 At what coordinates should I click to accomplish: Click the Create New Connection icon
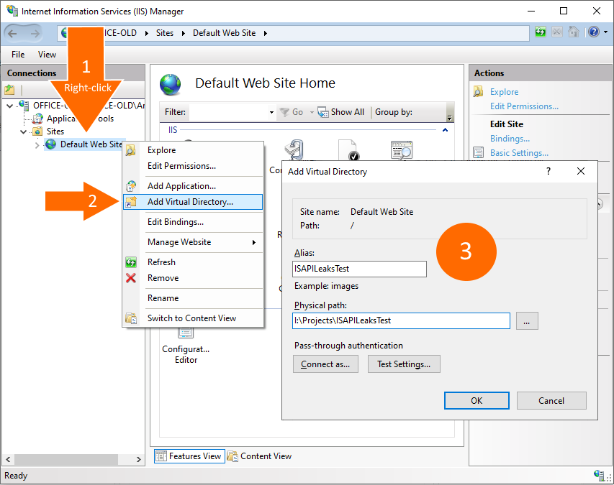[x=9, y=88]
